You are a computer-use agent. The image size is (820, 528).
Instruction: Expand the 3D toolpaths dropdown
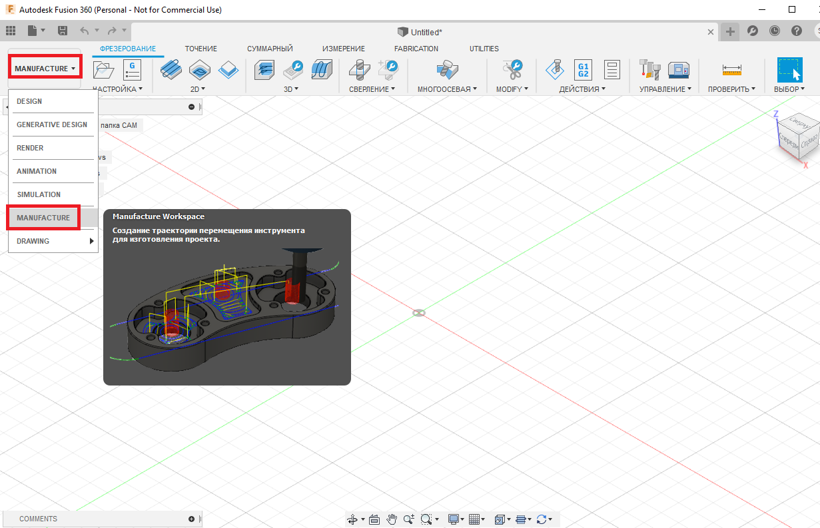click(x=291, y=89)
